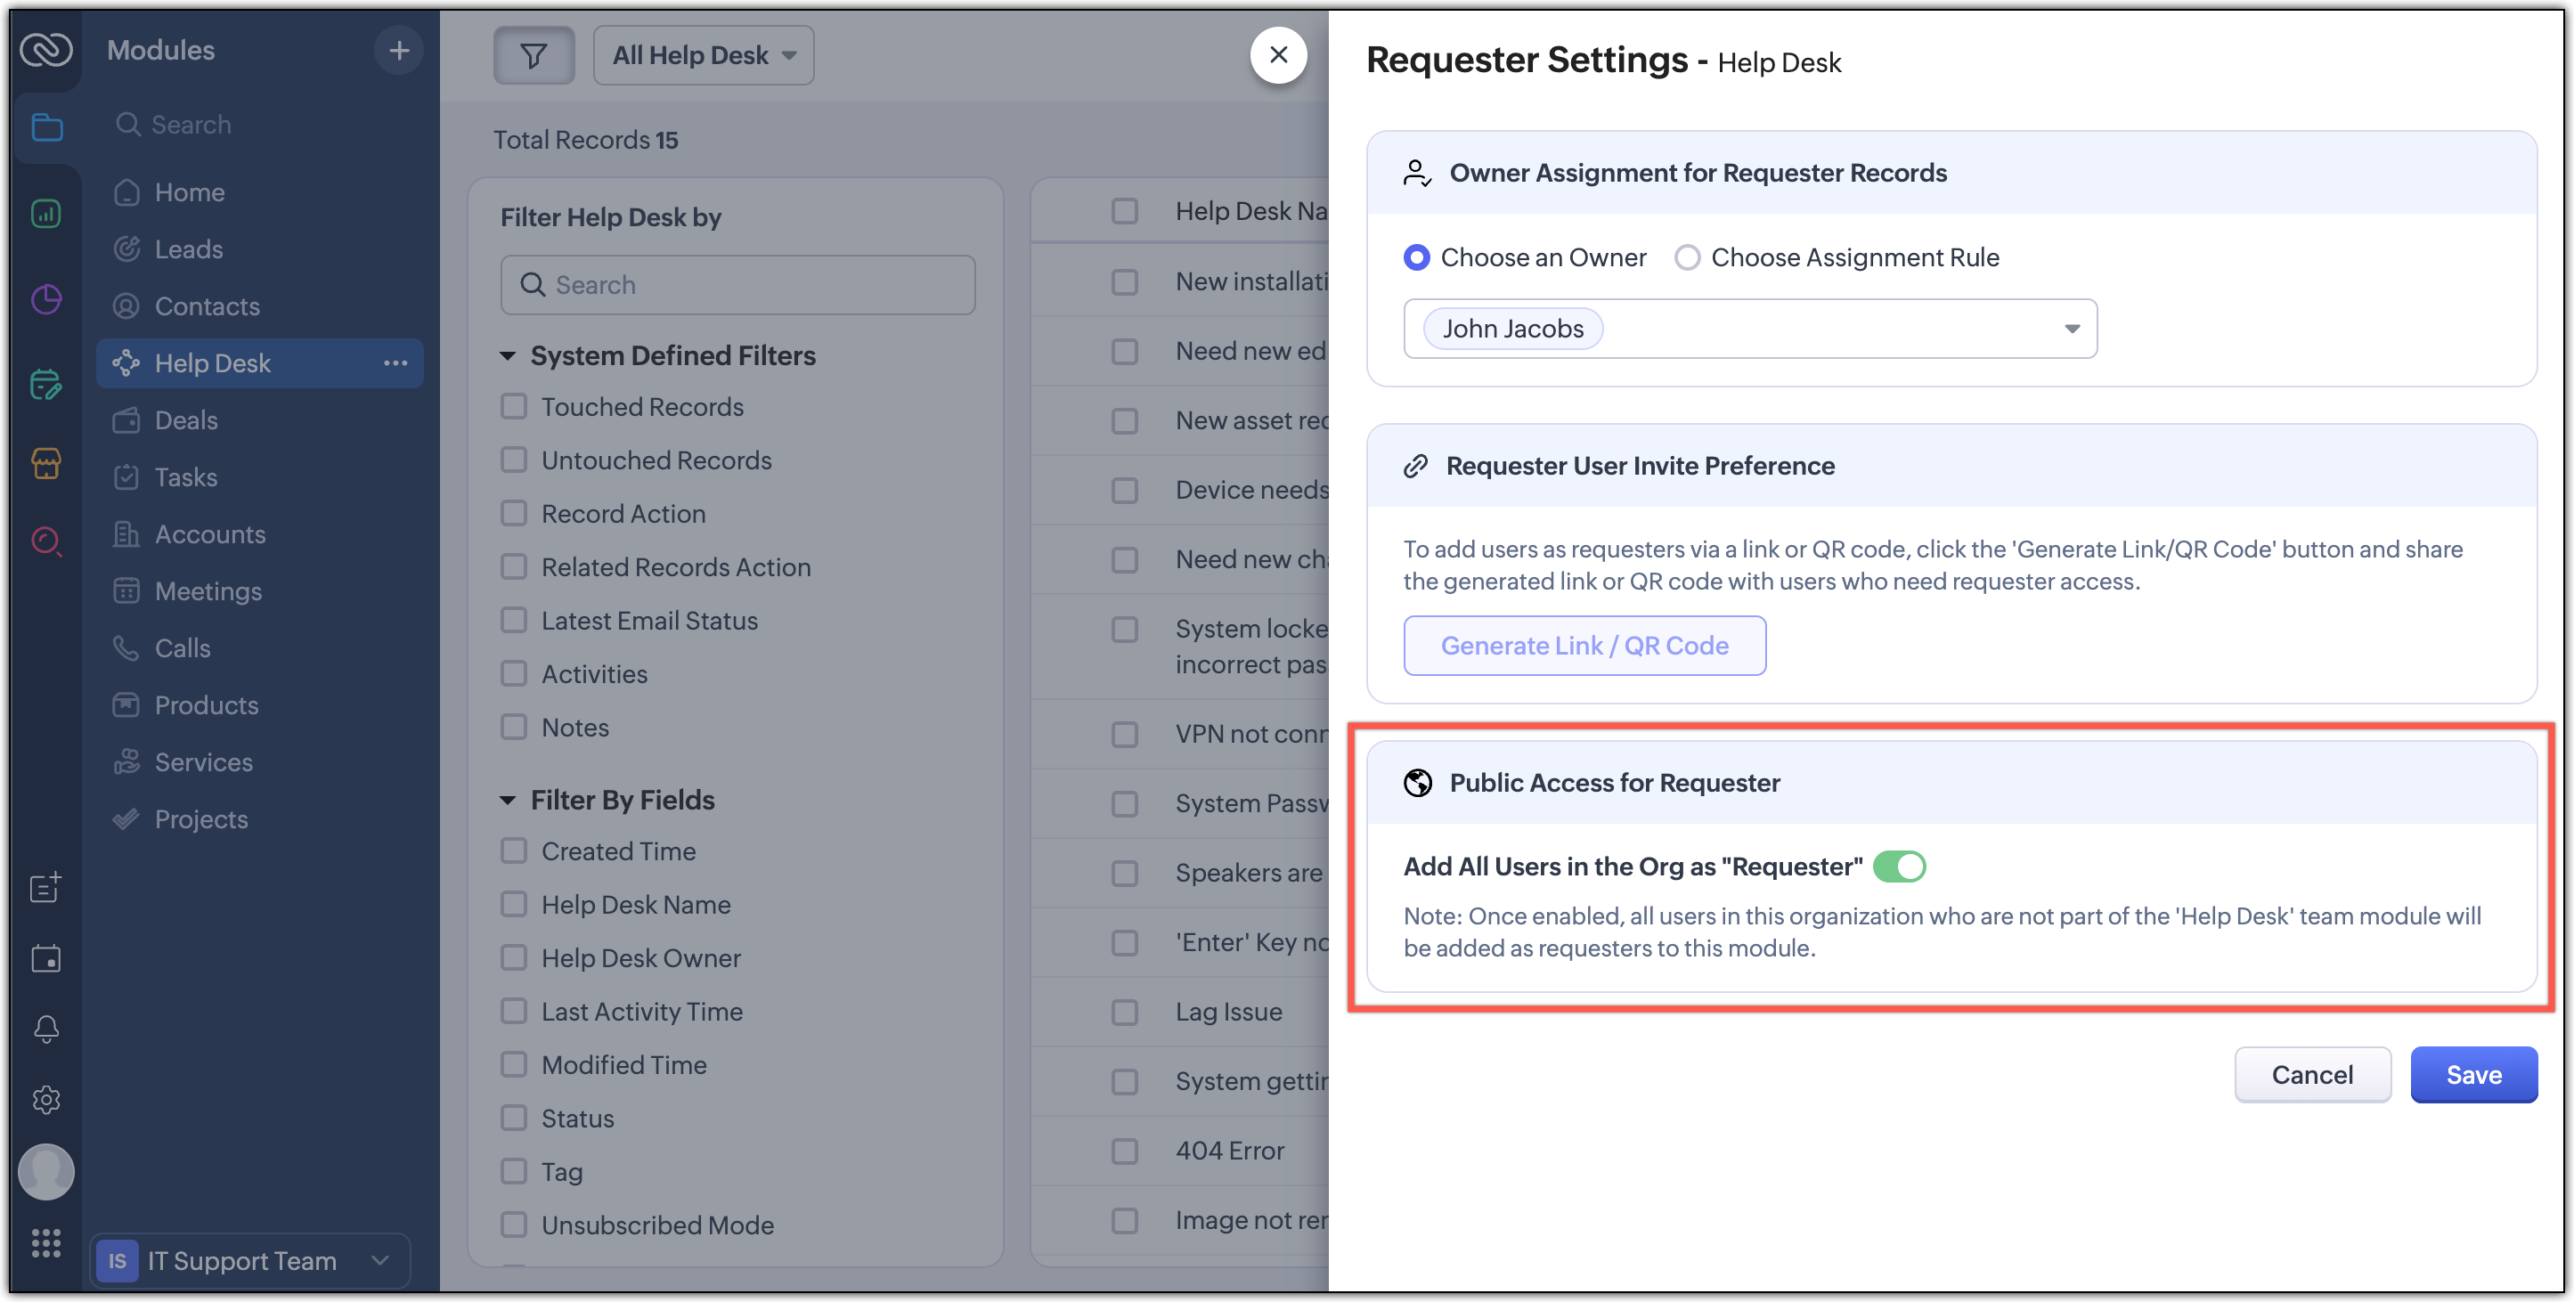Select Choose Assignment Rule radio button
Viewport: 2574px width, 1302px height.
point(1688,257)
